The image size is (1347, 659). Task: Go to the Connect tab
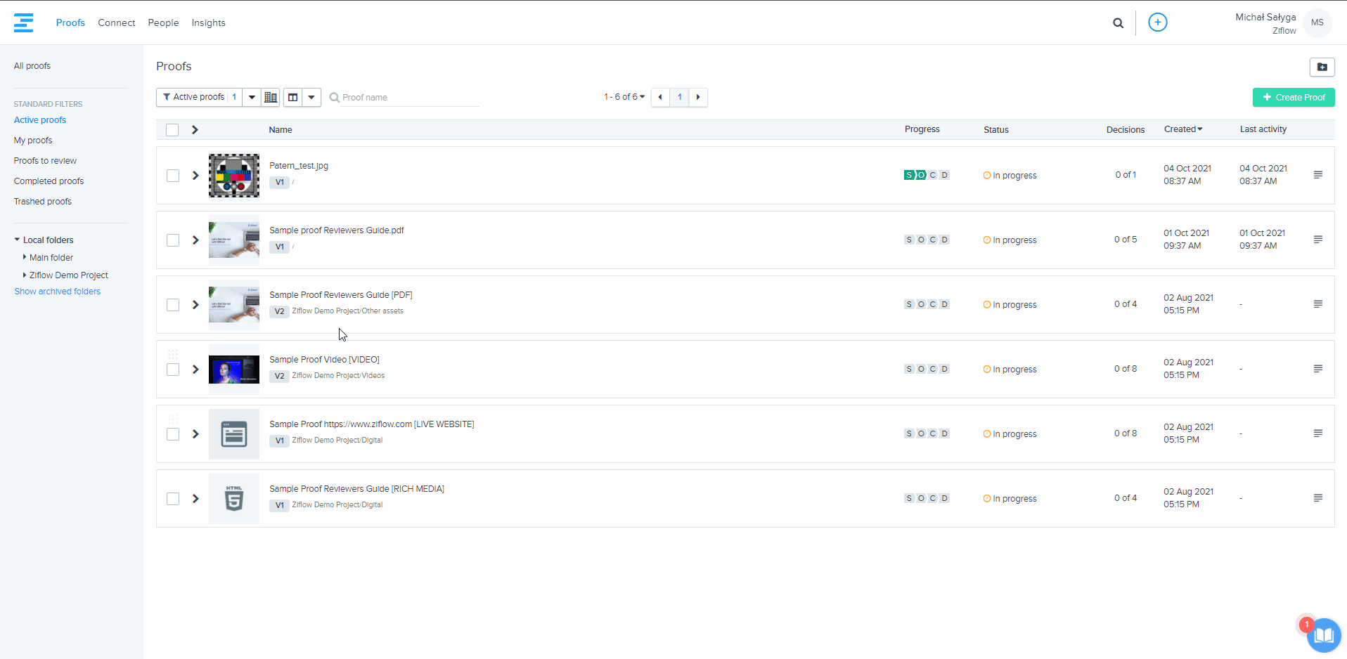pos(116,22)
